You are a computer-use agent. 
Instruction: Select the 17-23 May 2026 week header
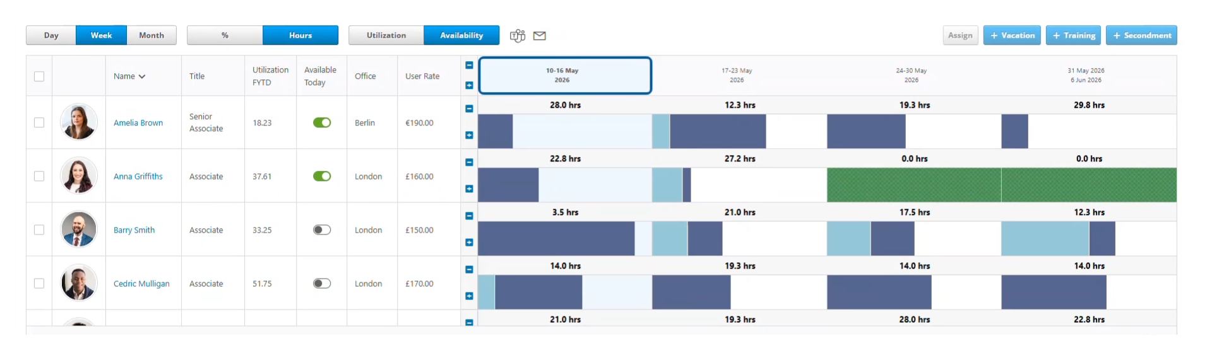point(737,76)
